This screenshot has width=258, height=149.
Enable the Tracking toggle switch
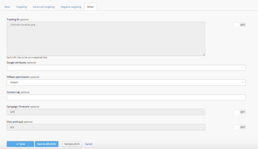click(239, 25)
